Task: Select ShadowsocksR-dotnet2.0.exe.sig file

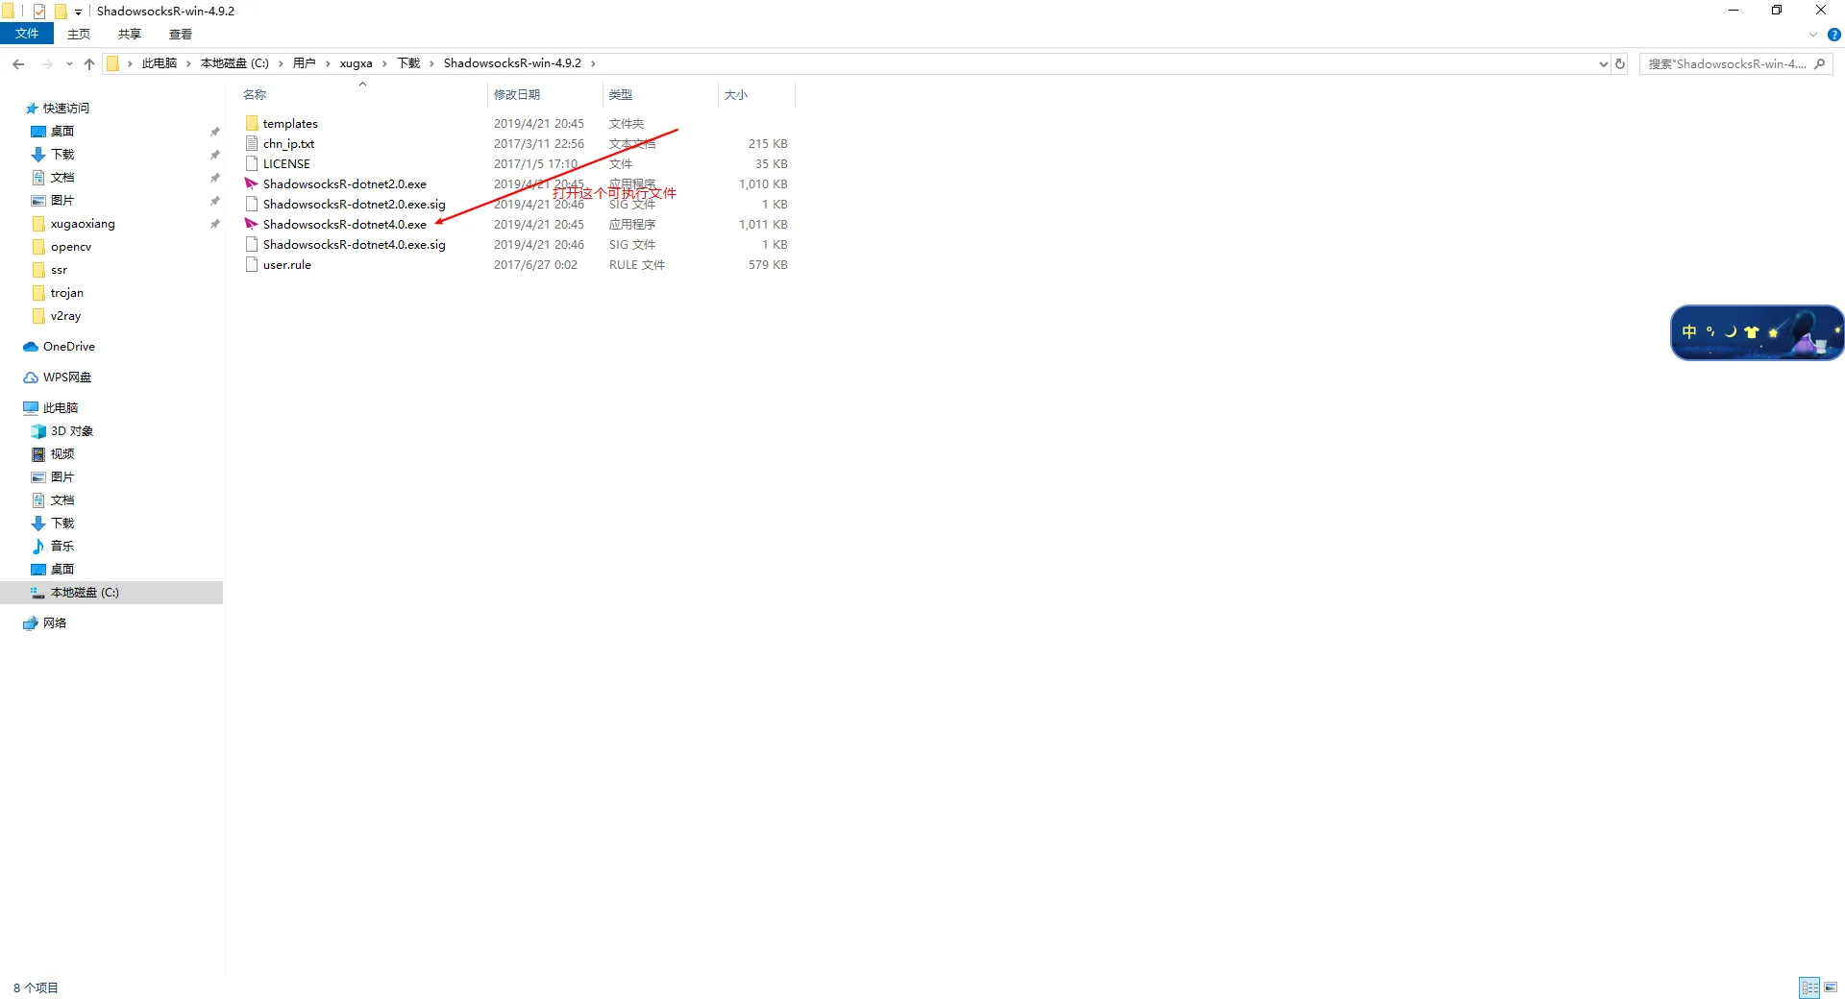Action: tap(355, 205)
